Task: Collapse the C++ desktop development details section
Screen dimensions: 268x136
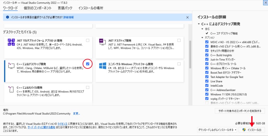Action: (199, 24)
